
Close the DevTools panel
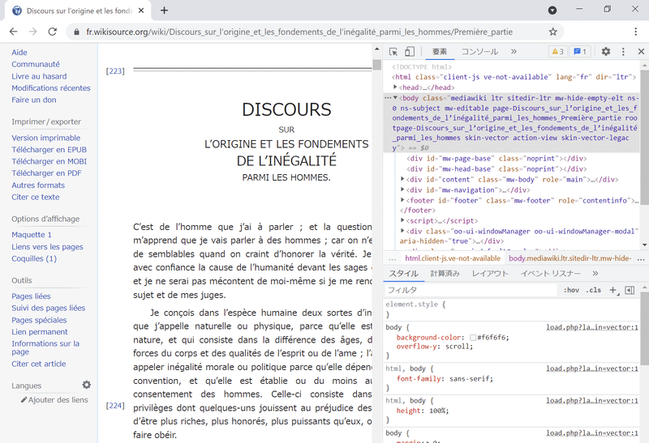pyautogui.click(x=641, y=52)
